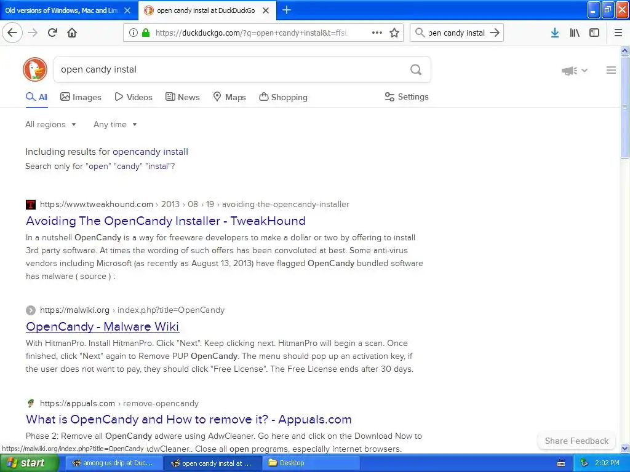Click the page scrollbar up arrow

(625, 50)
